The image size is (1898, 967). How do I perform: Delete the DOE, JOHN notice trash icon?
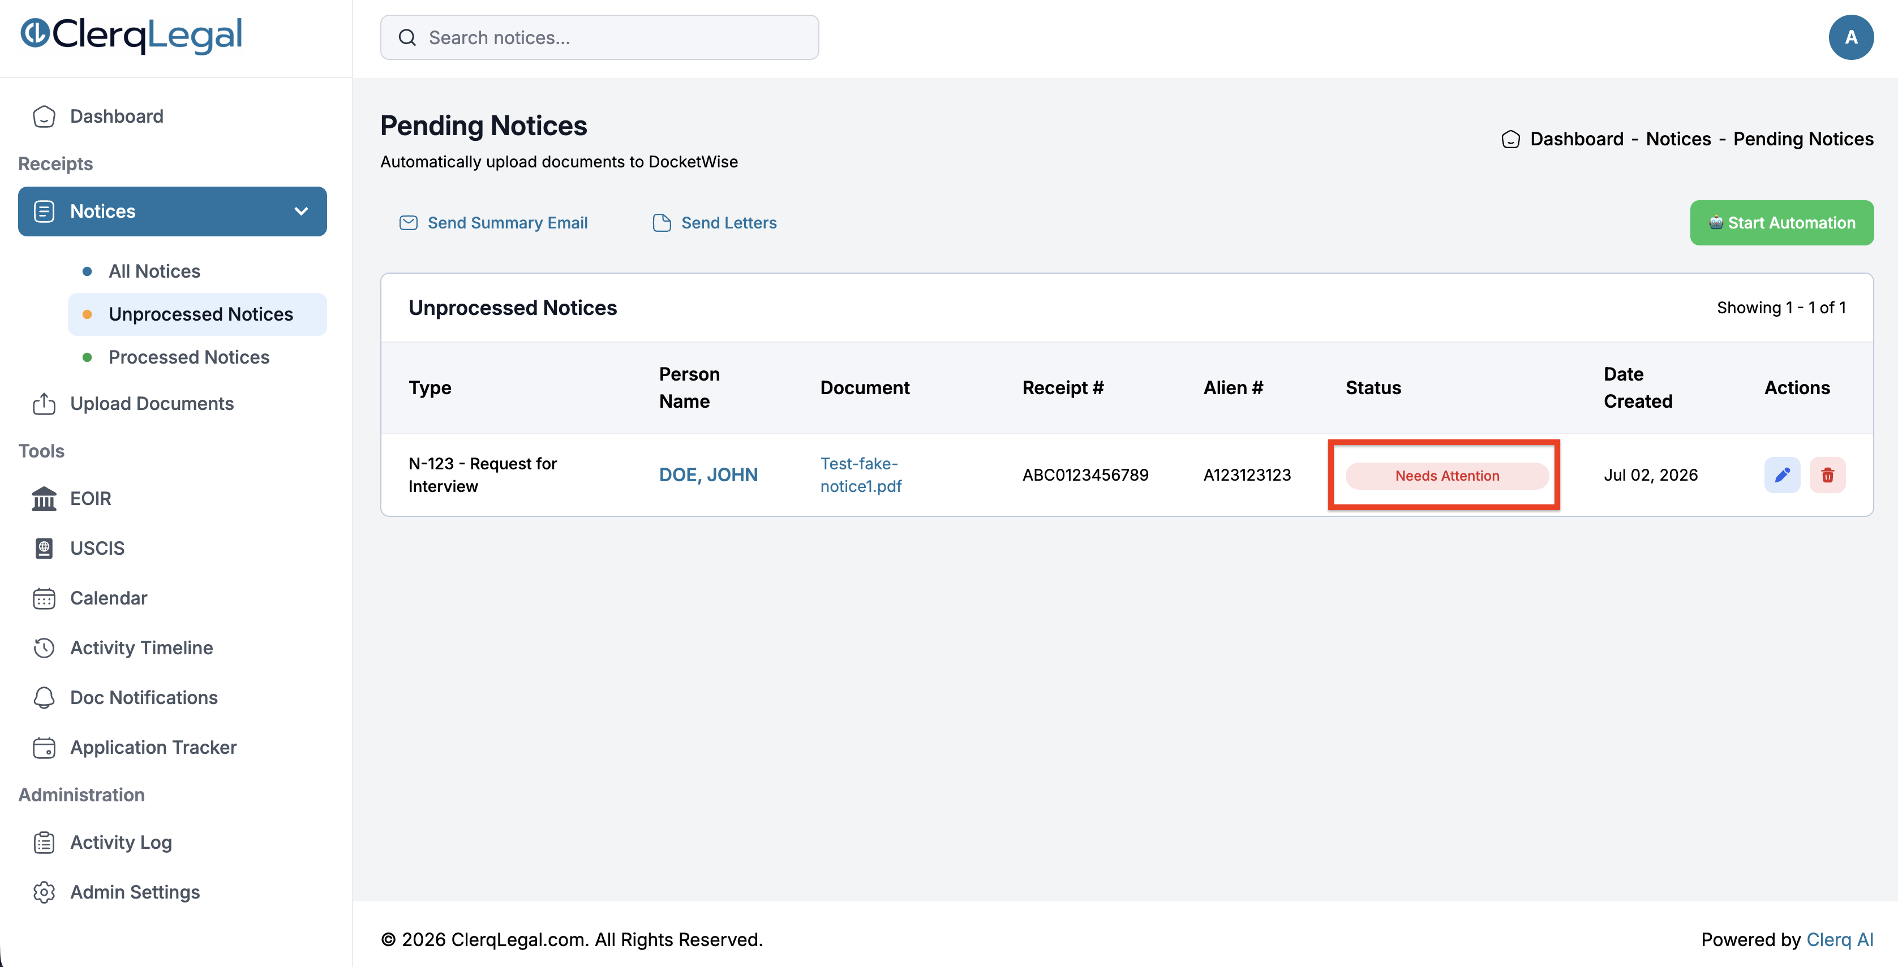click(x=1827, y=475)
